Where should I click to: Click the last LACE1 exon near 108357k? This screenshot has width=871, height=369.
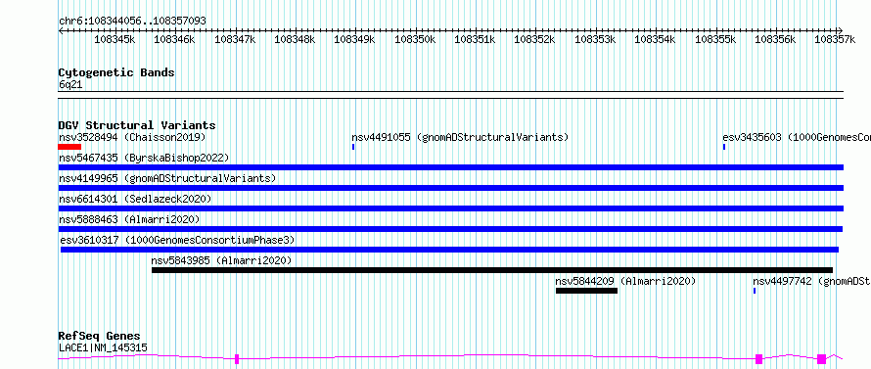(821, 359)
